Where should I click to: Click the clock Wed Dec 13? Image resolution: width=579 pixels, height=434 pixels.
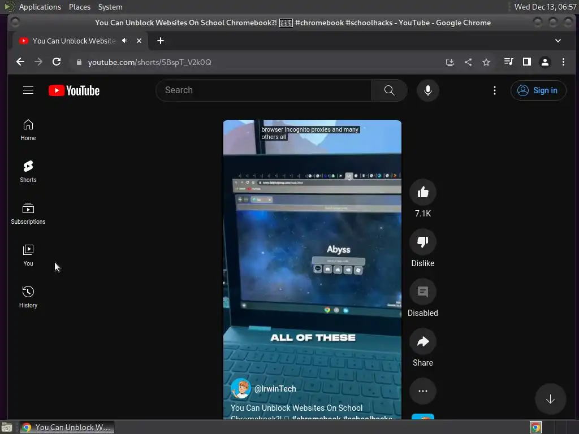click(x=545, y=7)
